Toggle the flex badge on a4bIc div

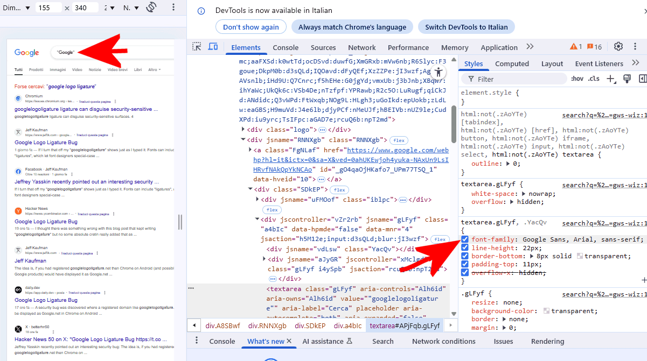(440, 239)
